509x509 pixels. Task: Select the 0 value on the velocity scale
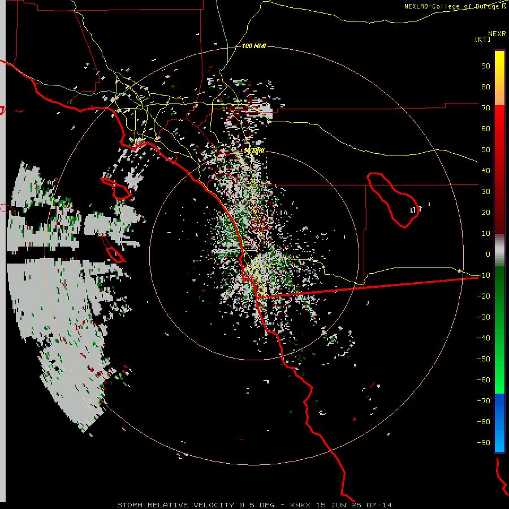click(x=488, y=254)
